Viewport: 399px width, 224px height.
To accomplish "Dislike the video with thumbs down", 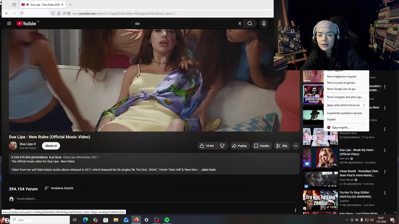I will 222,146.
